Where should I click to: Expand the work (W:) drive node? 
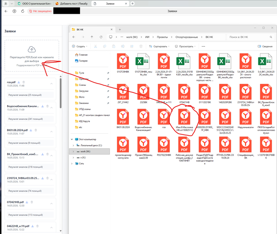pos(73,152)
